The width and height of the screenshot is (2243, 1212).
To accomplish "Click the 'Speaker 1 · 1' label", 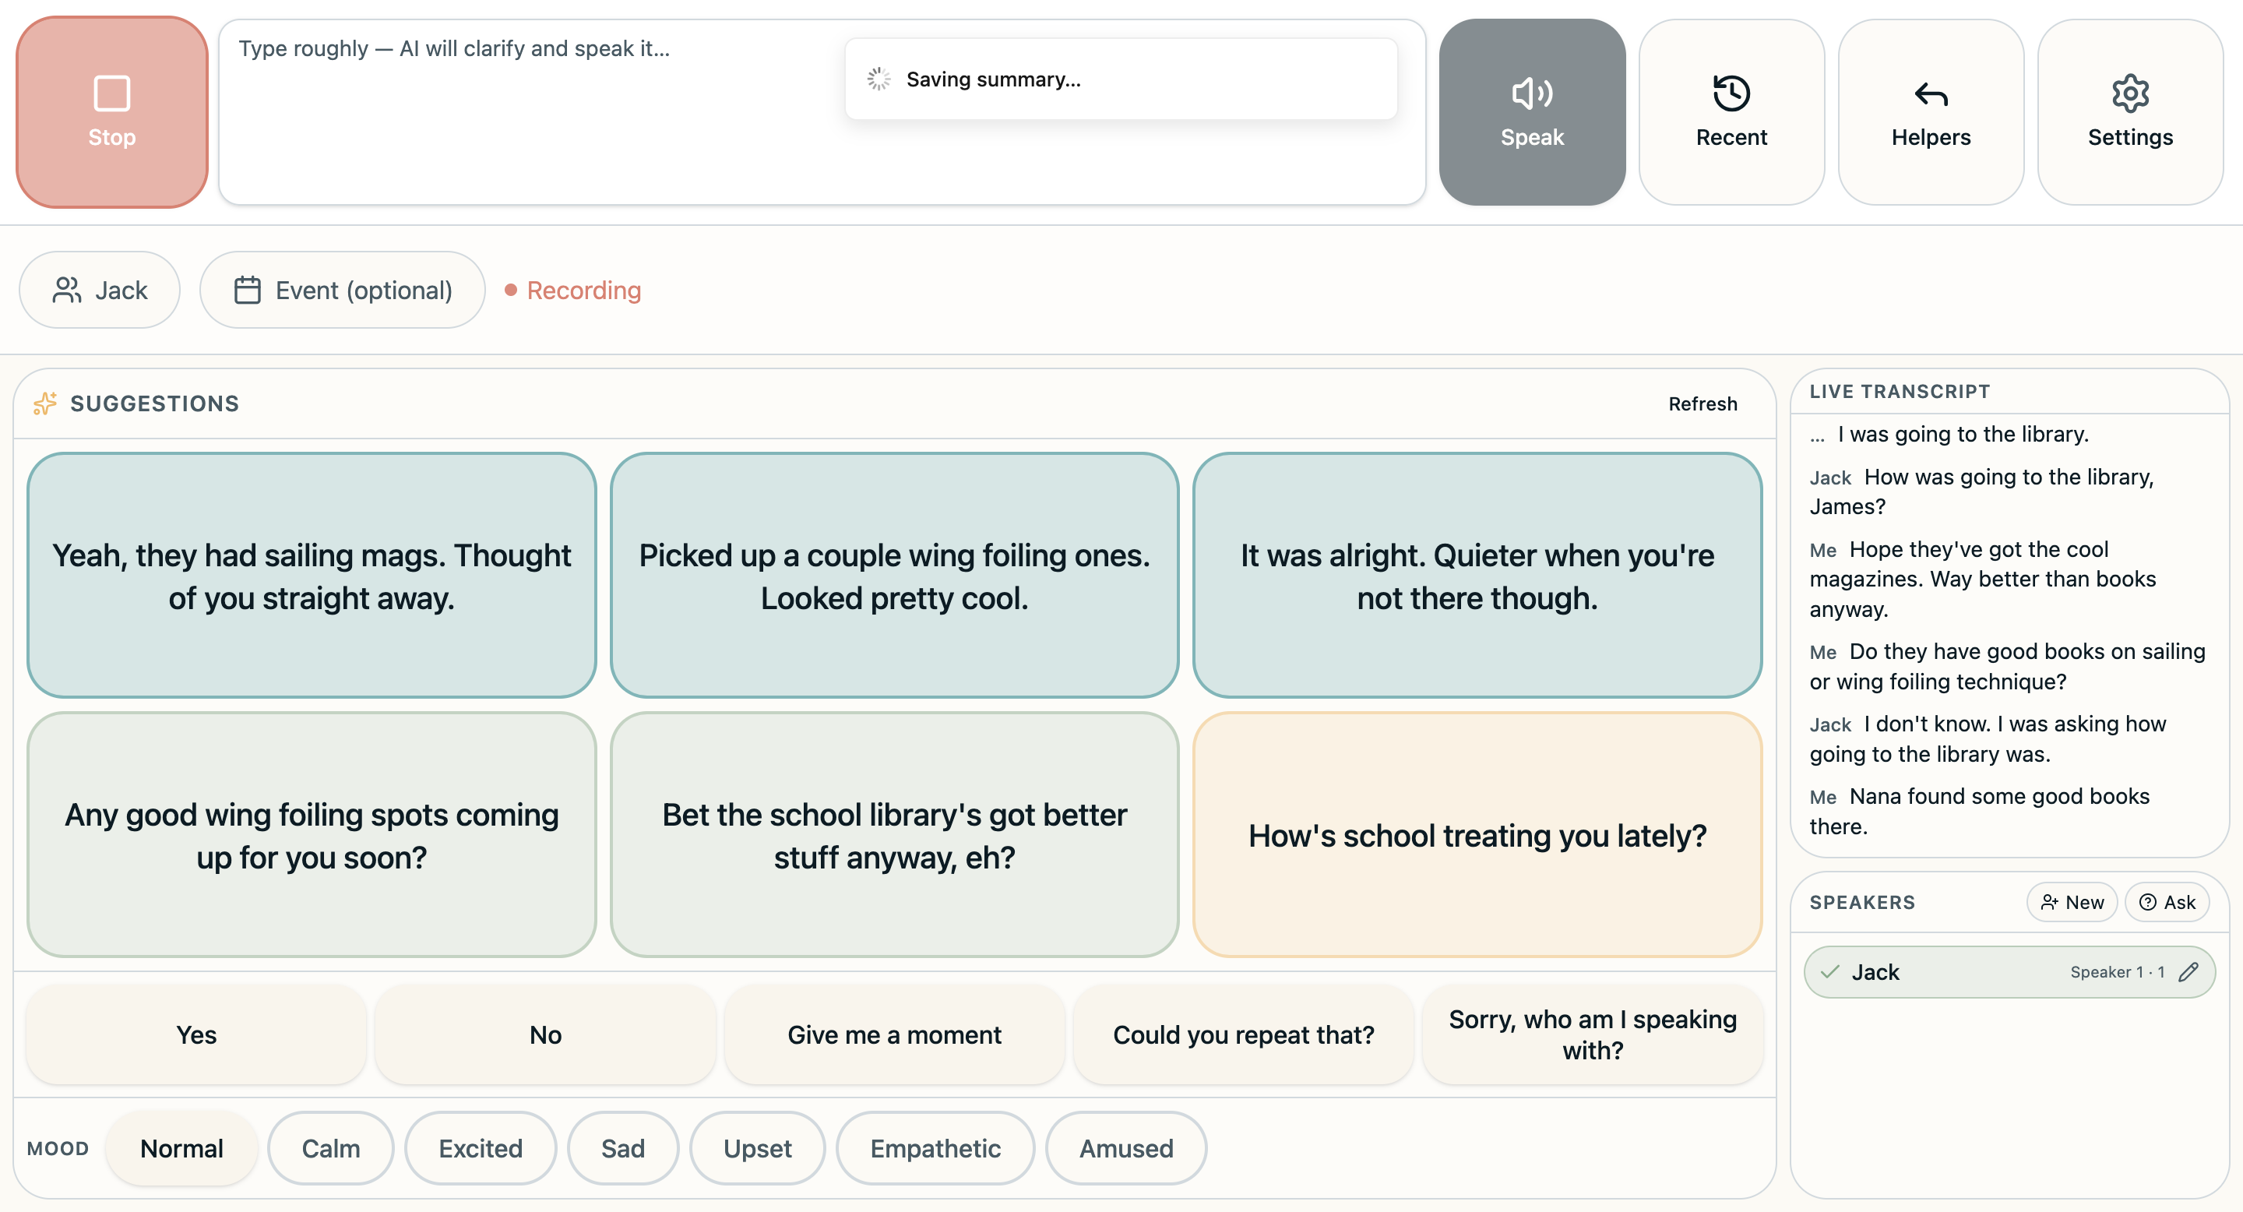I will pos(2117,971).
